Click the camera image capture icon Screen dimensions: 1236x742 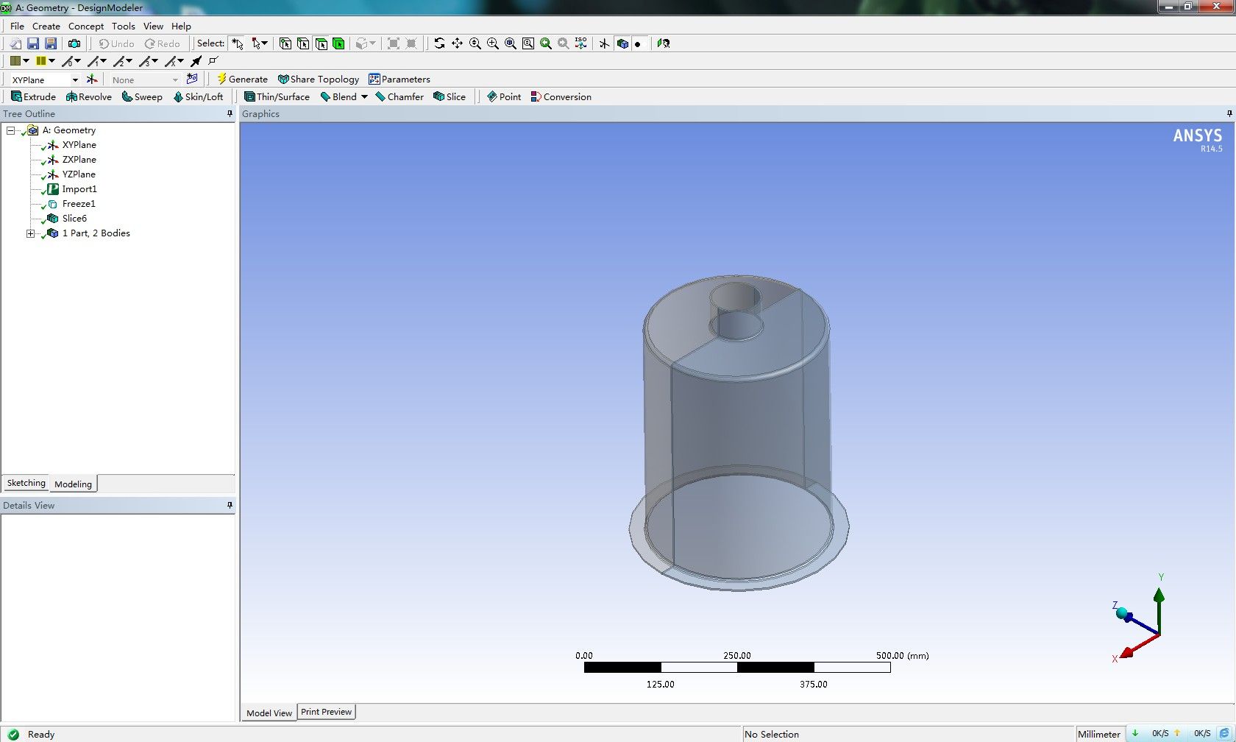pyautogui.click(x=74, y=43)
